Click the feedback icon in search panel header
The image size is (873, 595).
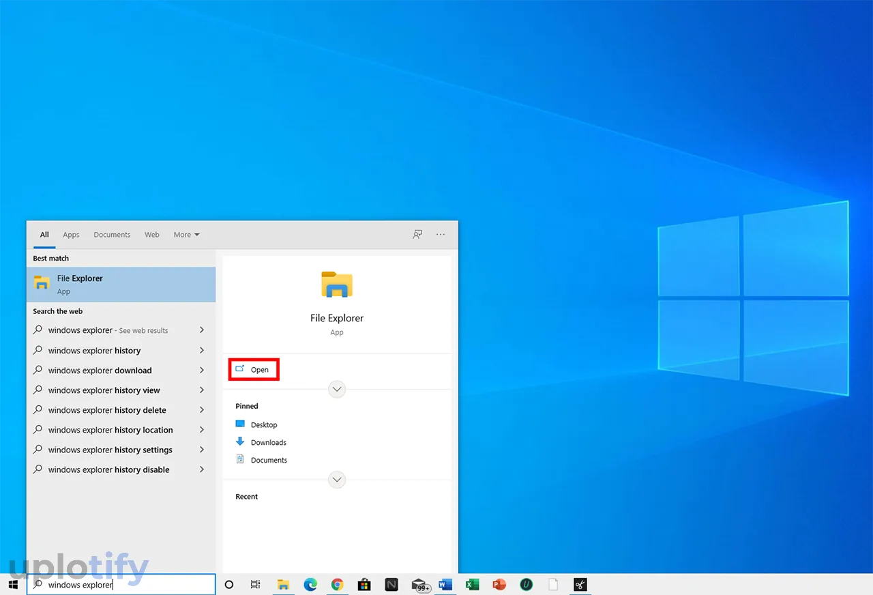(x=417, y=234)
